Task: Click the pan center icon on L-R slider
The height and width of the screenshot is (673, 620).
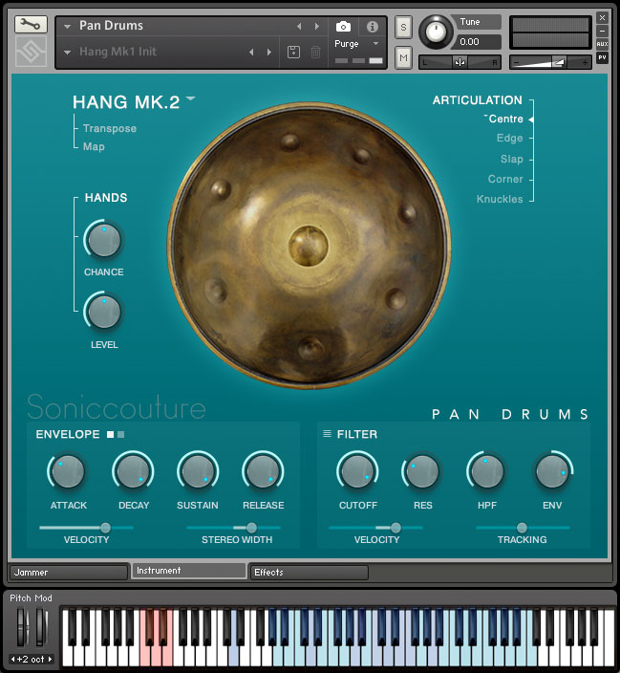Action: pos(460,63)
